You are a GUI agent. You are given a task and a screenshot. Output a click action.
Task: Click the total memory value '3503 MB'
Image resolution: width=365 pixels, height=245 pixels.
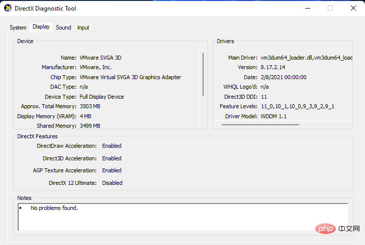click(90, 106)
